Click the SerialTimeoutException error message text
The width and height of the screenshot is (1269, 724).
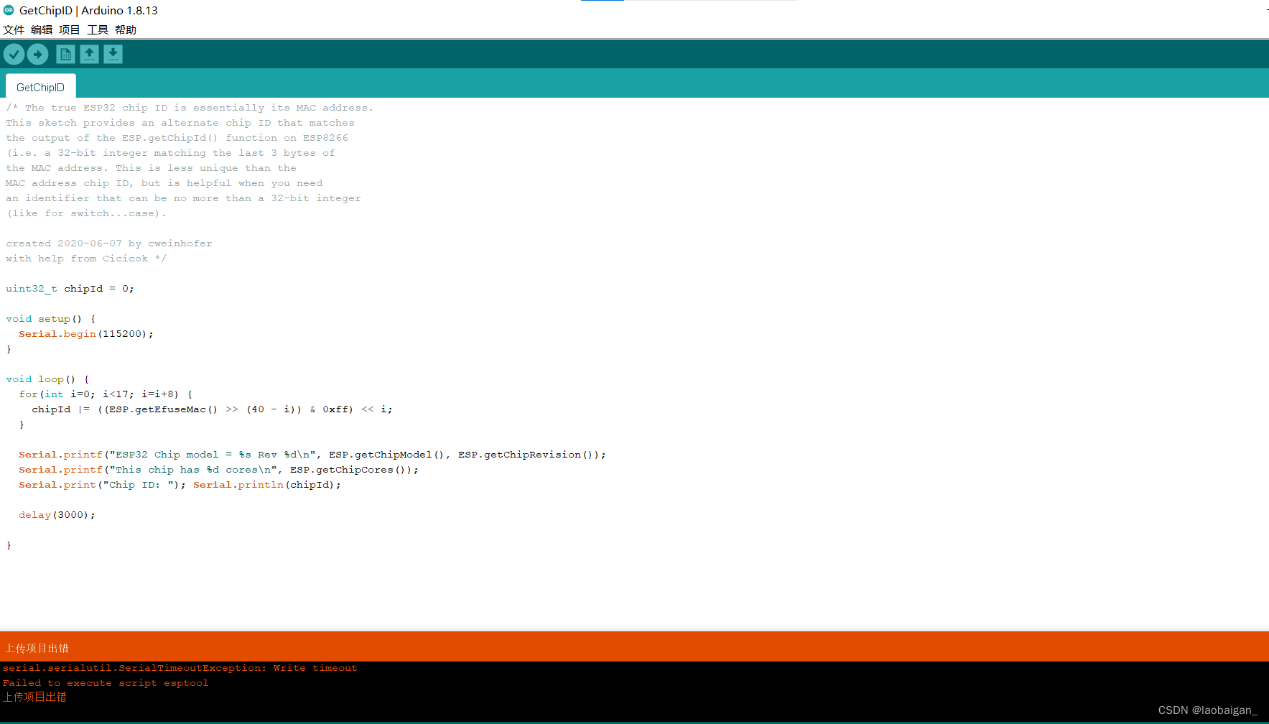coord(180,667)
